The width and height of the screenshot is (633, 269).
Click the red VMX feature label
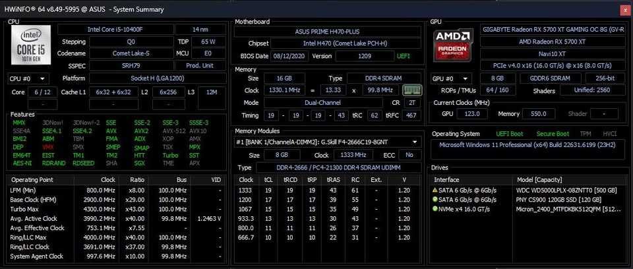click(47, 147)
